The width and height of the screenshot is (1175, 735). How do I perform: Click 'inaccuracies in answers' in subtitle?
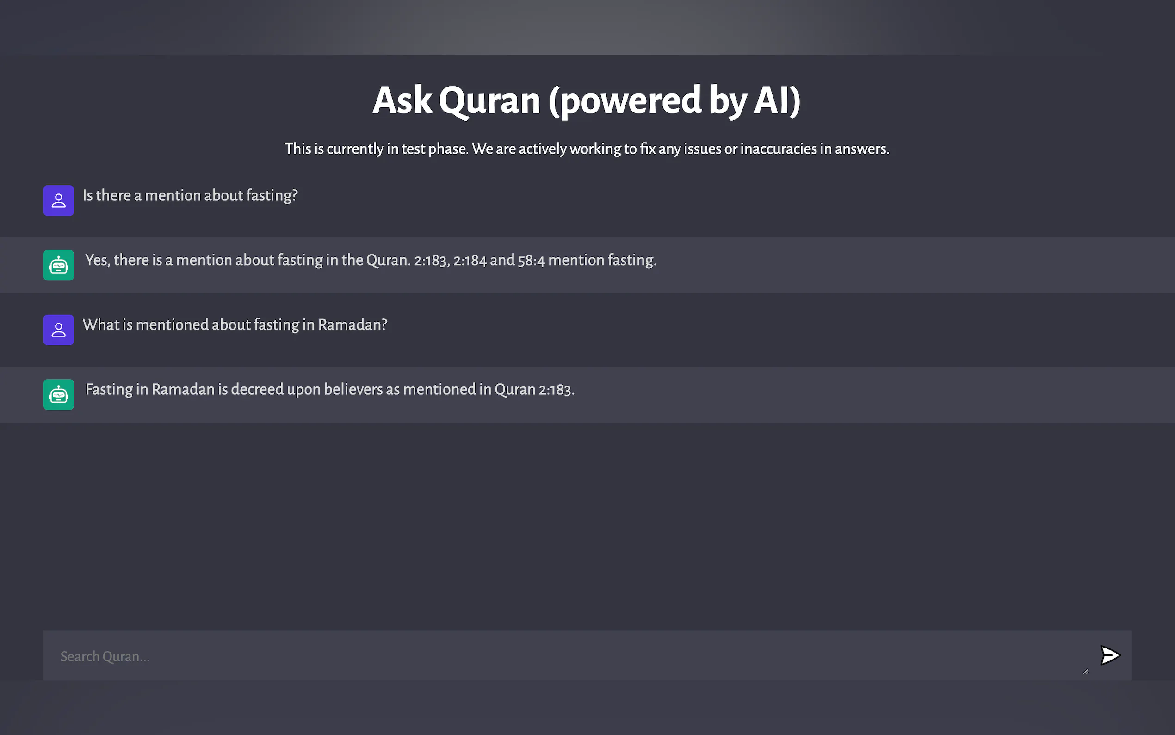pos(814,149)
